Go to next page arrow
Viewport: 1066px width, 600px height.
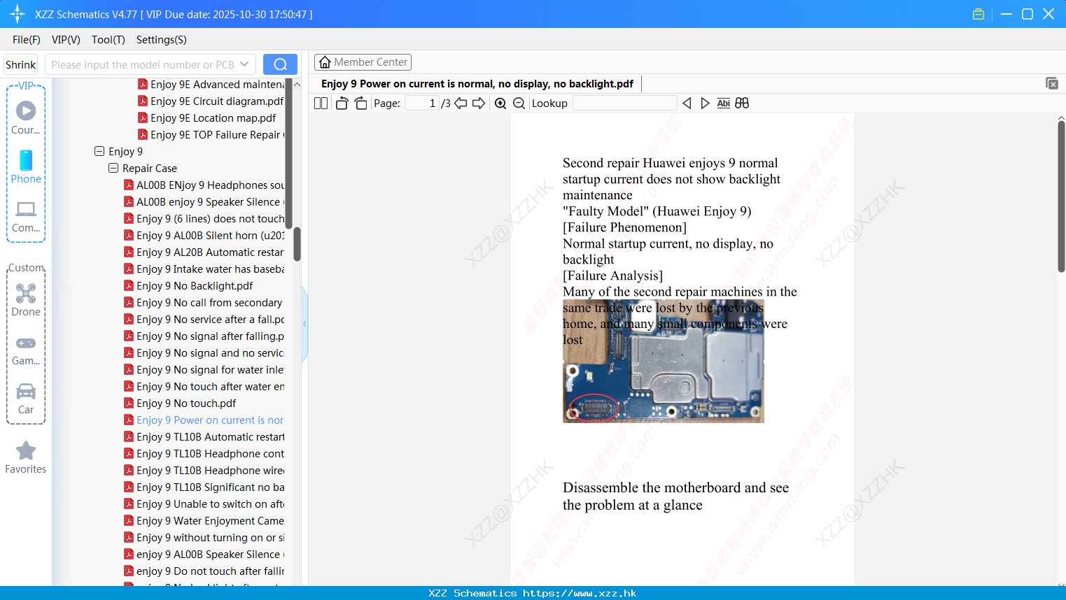pyautogui.click(x=479, y=103)
